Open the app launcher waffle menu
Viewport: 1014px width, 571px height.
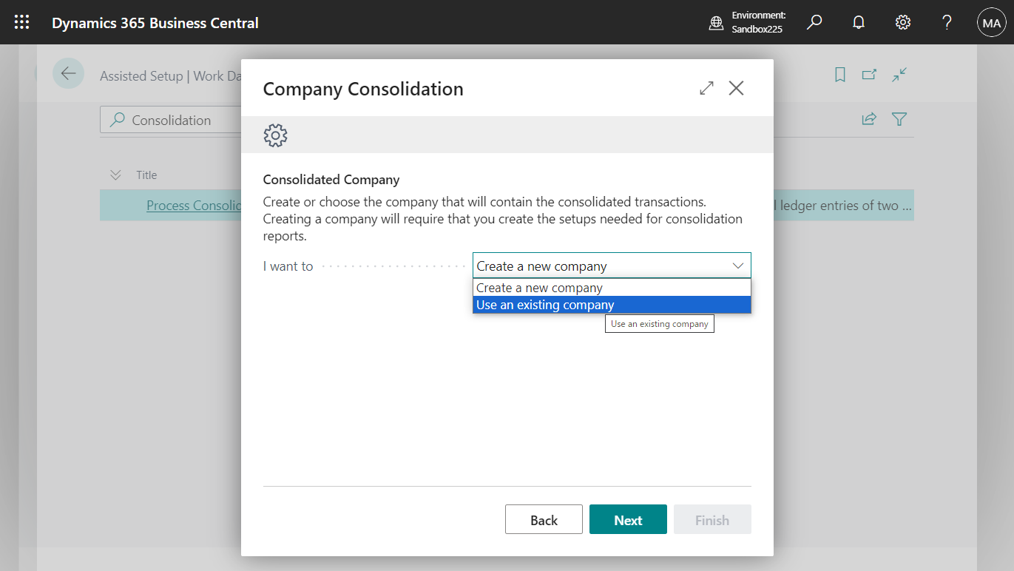point(22,22)
